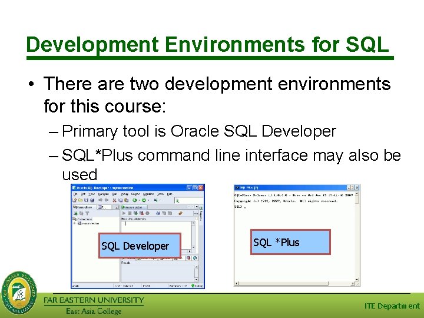Click Open folder icon in SQL Developer toolbar
This screenshot has height=318, width=424.
(80, 200)
